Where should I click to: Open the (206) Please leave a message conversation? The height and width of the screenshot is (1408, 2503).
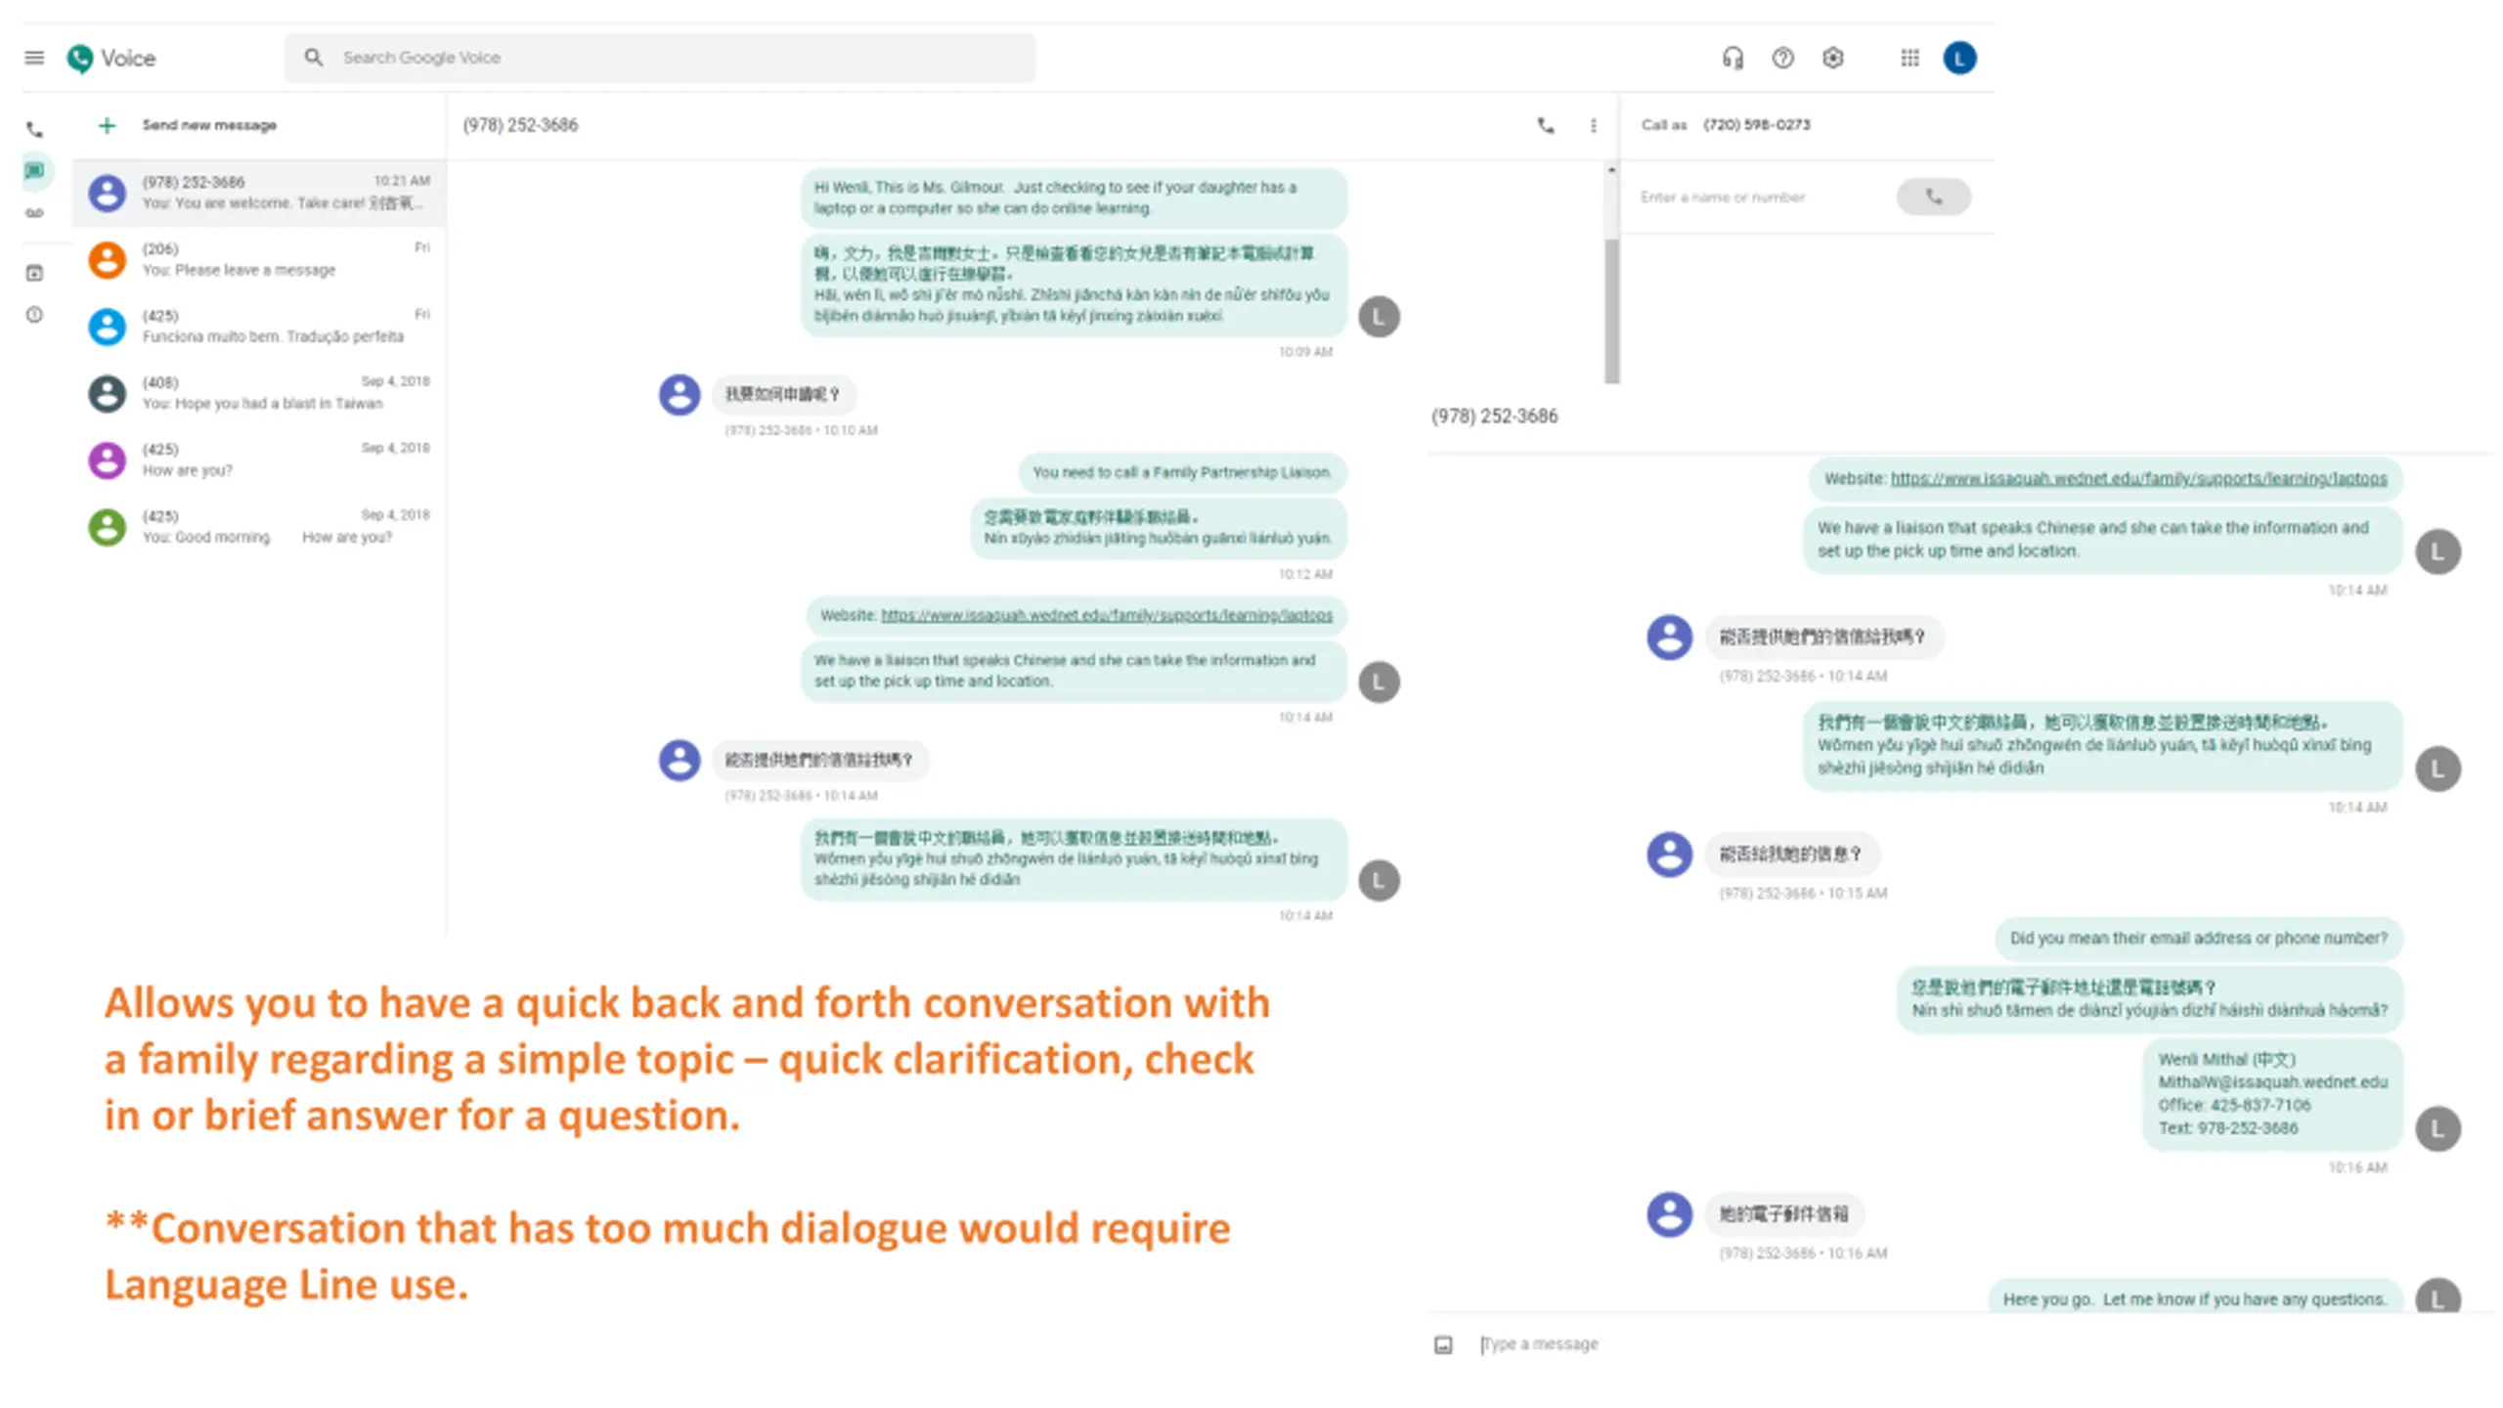259,260
